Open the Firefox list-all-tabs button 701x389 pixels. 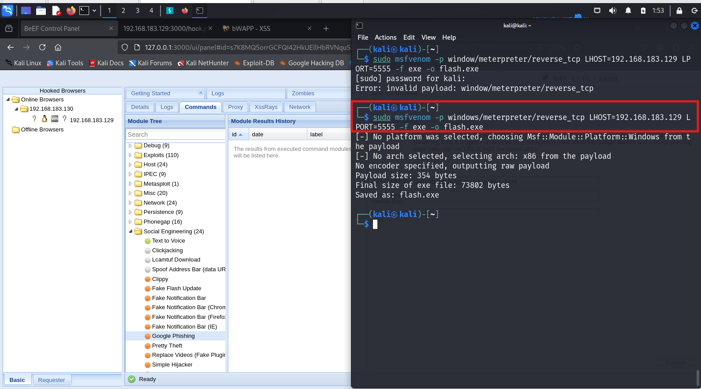[x=9, y=28]
